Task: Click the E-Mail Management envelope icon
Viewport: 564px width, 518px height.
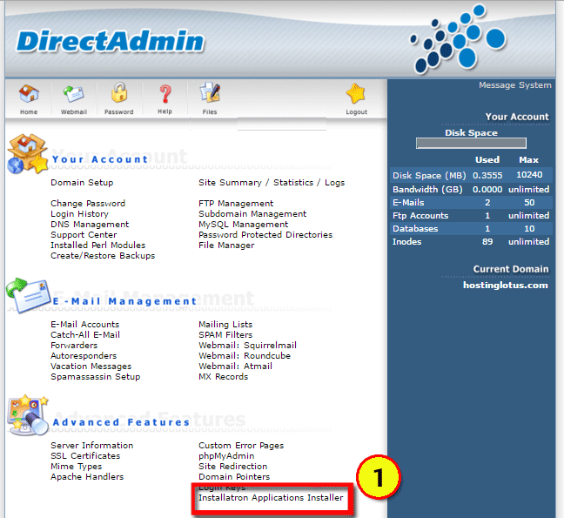Action: 28,295
